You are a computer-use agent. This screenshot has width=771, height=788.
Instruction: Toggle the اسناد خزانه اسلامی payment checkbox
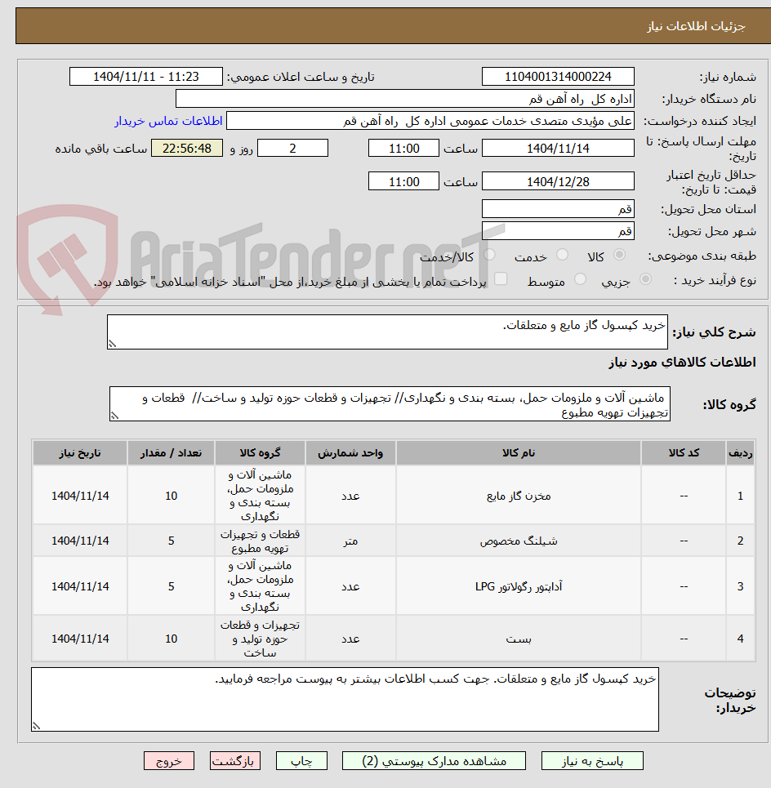(x=501, y=279)
